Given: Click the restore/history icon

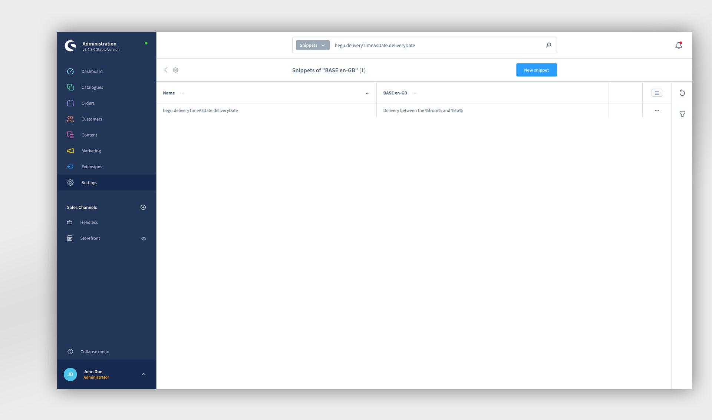Looking at the screenshot, I should [682, 93].
